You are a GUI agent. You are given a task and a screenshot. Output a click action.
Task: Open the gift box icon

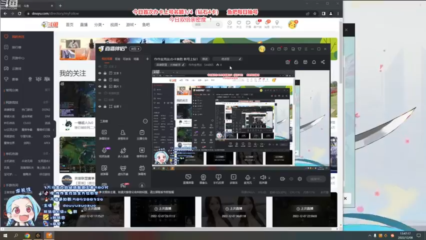pos(288,62)
